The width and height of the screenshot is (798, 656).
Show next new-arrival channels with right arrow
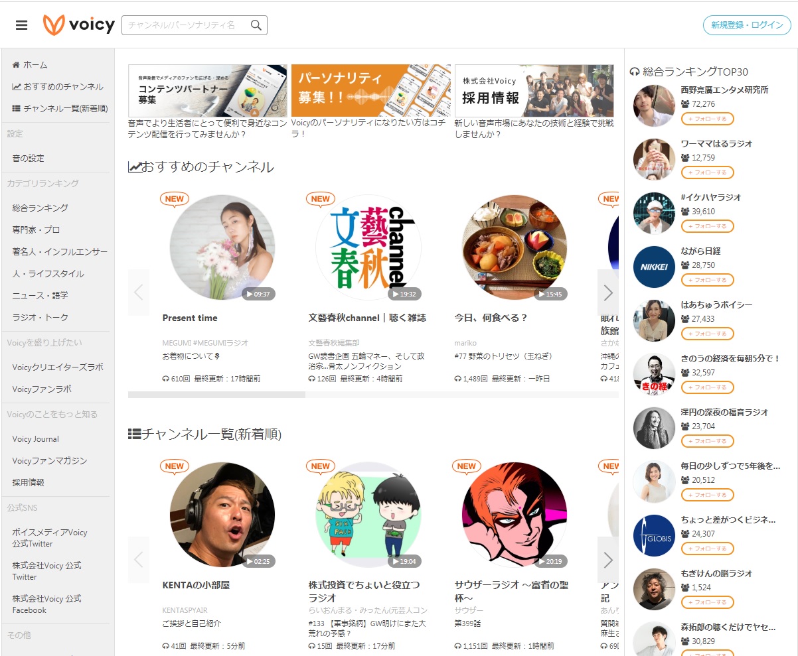point(607,560)
